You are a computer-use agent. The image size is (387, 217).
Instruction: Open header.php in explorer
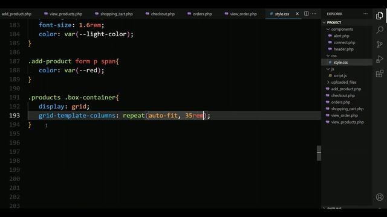[343, 49]
